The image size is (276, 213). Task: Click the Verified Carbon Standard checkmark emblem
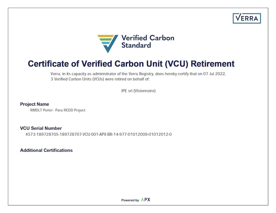point(108,43)
